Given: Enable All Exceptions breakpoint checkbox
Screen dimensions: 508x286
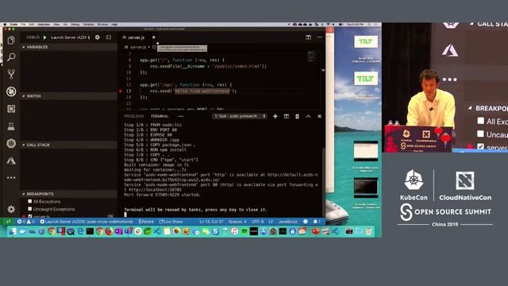Looking at the screenshot, I should pos(30,201).
